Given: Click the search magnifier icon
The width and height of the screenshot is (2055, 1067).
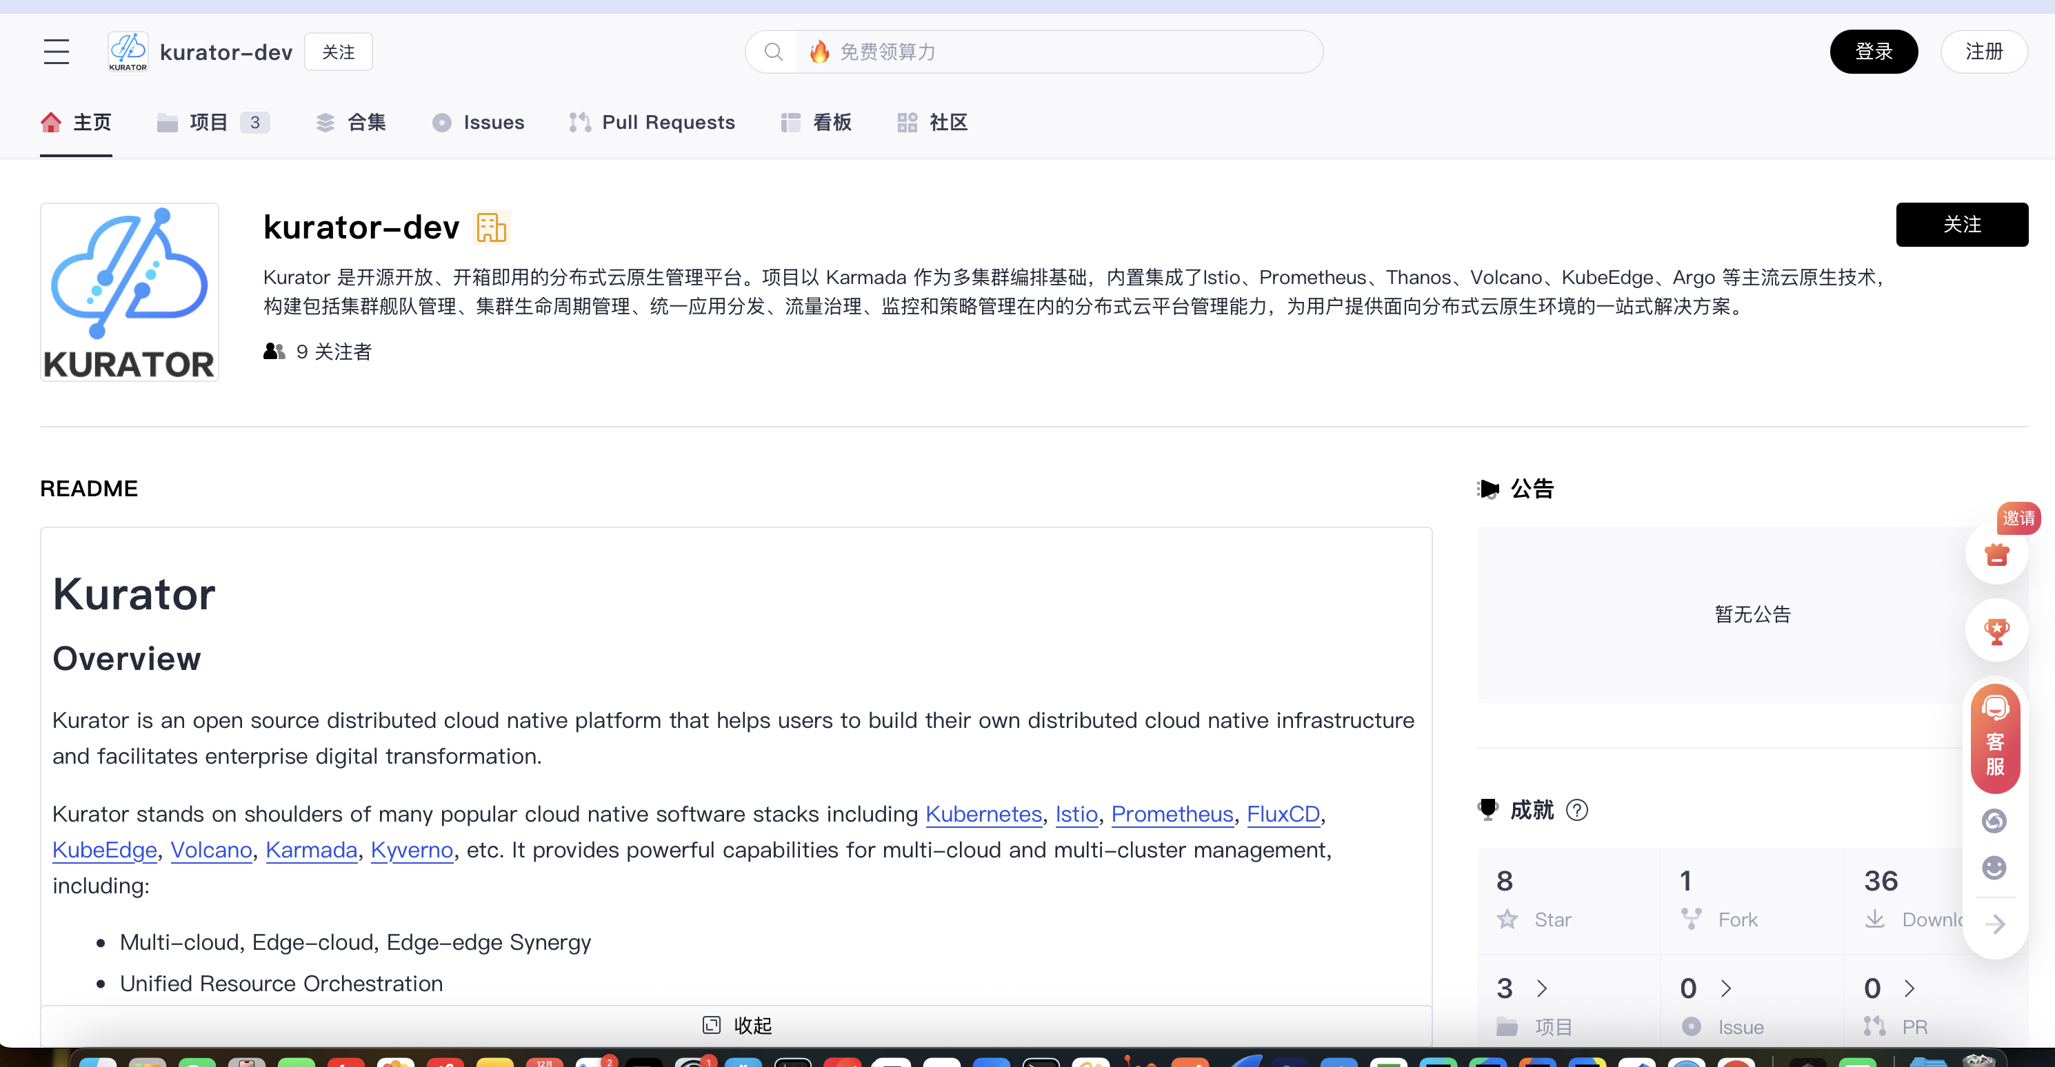Looking at the screenshot, I should (773, 52).
